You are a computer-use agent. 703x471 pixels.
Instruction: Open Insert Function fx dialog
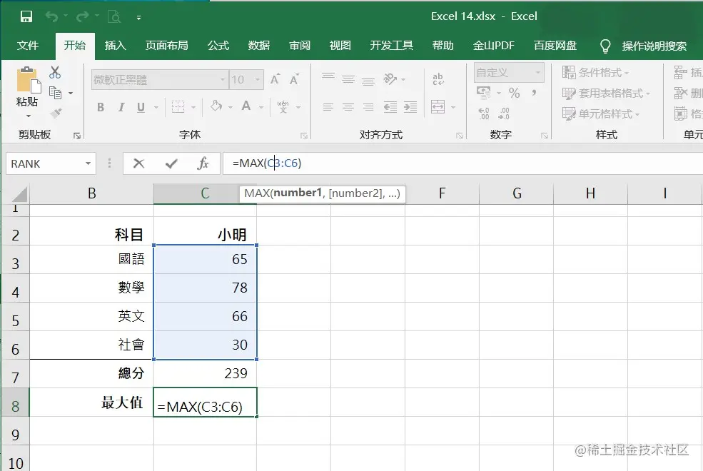pyautogui.click(x=203, y=163)
